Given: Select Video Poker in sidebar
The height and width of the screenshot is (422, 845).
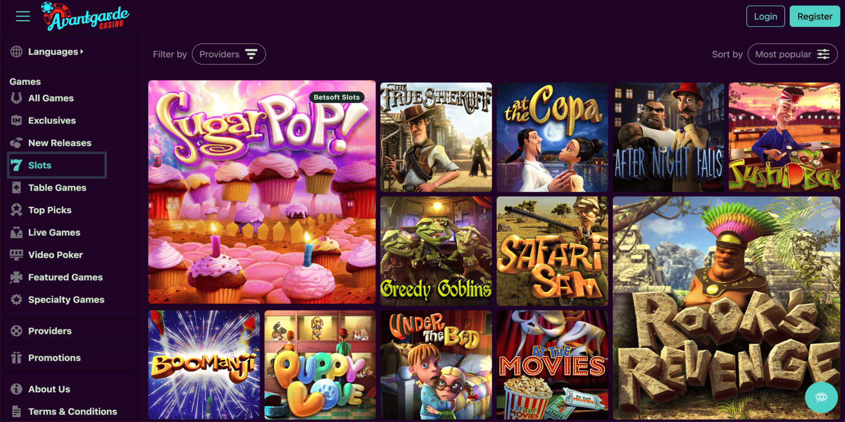Looking at the screenshot, I should (55, 255).
